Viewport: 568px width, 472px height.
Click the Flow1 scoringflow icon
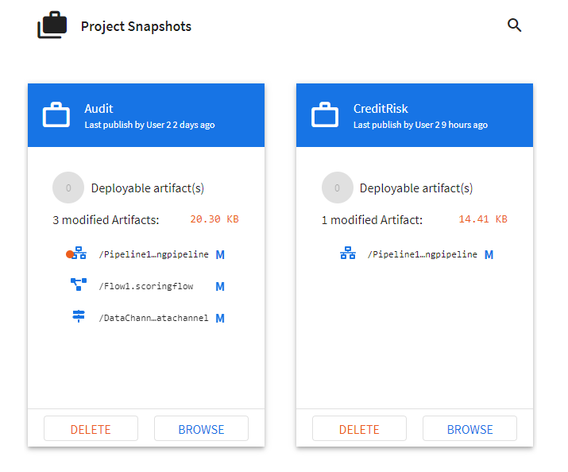pyautogui.click(x=79, y=284)
